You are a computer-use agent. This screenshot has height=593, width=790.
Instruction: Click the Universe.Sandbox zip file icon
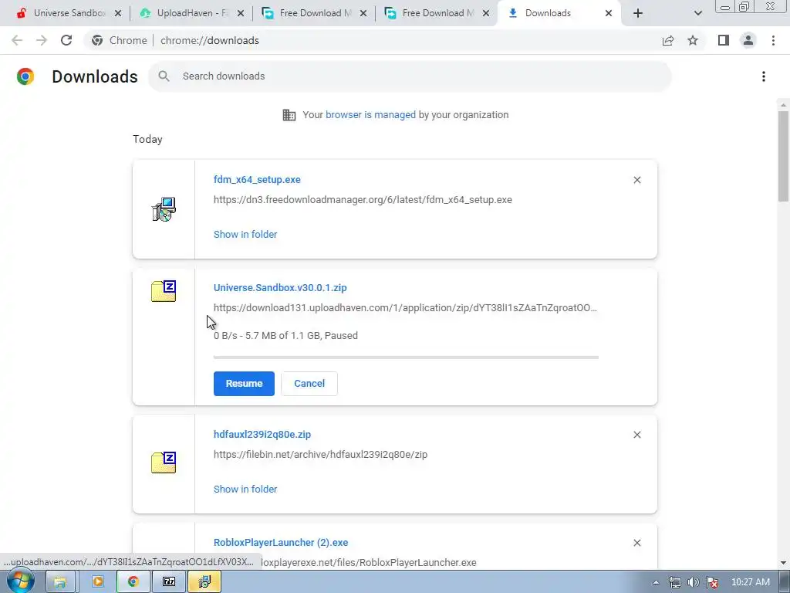[164, 291]
